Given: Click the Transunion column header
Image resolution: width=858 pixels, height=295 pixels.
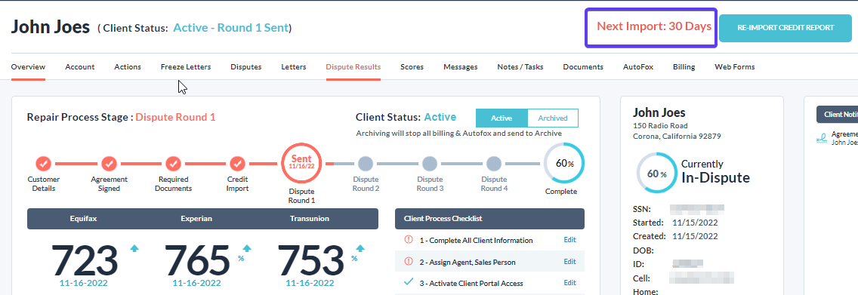Looking at the screenshot, I should 310,219.
